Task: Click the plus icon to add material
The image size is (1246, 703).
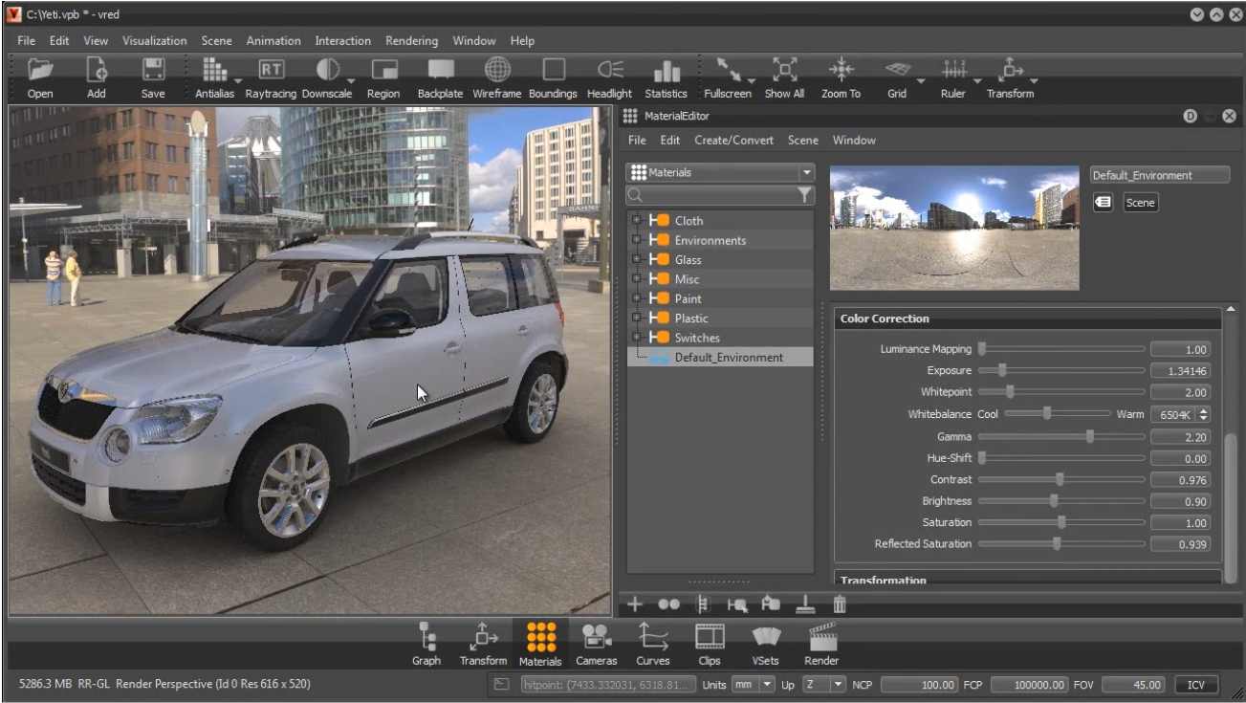Action: [x=636, y=604]
